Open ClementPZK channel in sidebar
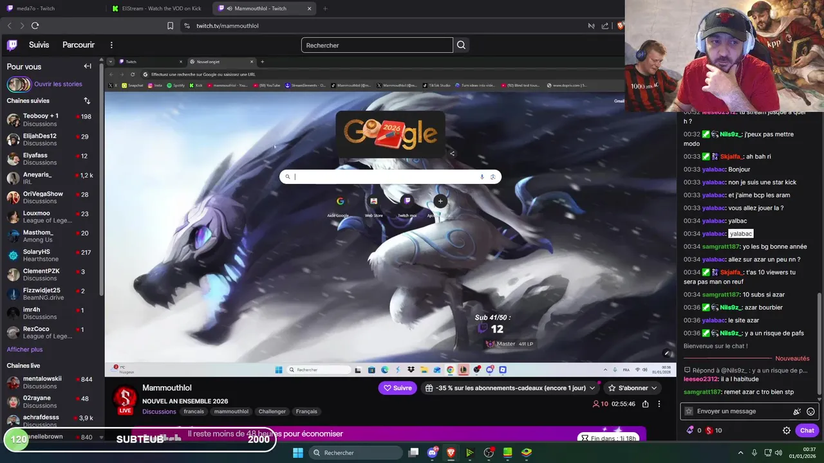This screenshot has height=463, width=824. [50, 275]
